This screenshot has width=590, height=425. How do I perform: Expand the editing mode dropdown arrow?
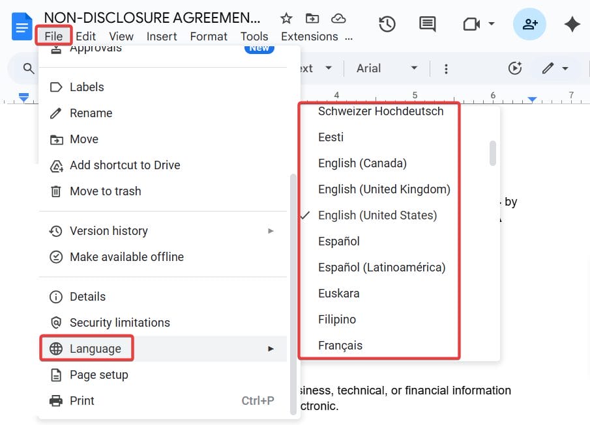tap(565, 68)
